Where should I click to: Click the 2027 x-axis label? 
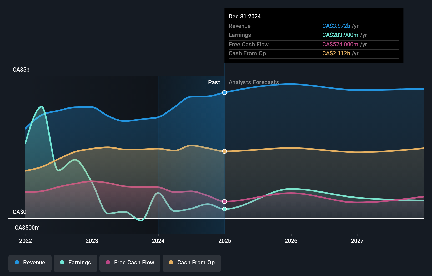[357, 241]
